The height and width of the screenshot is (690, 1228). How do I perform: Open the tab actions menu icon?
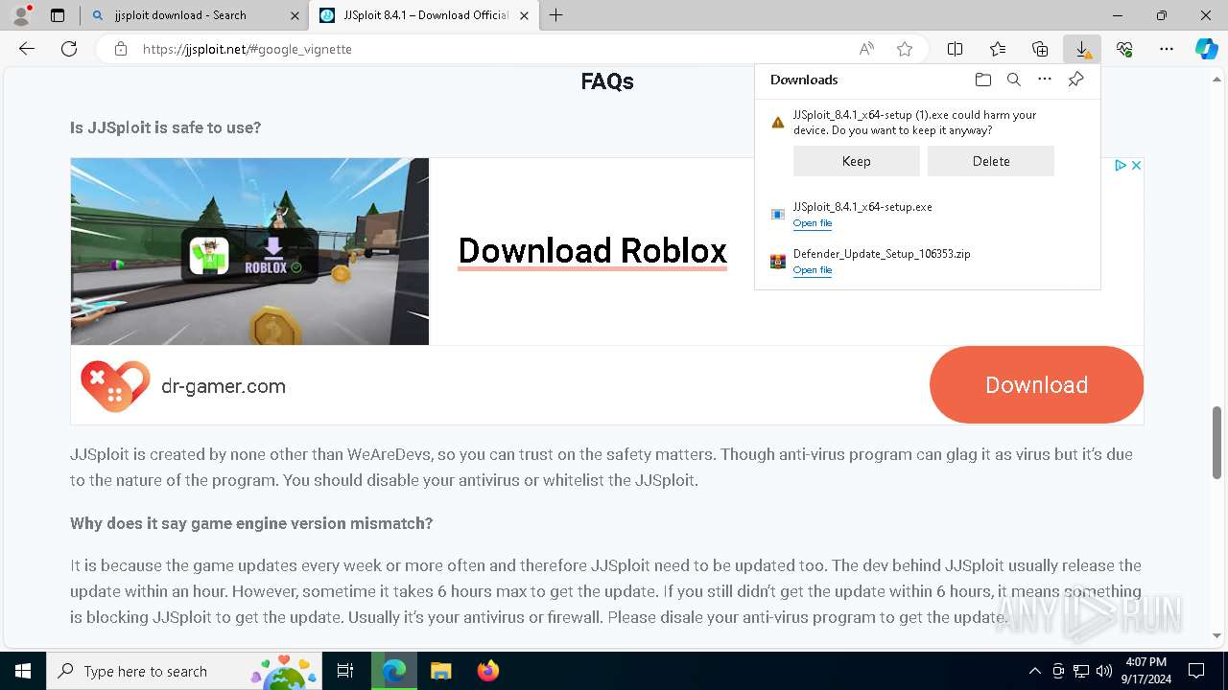[x=58, y=15]
